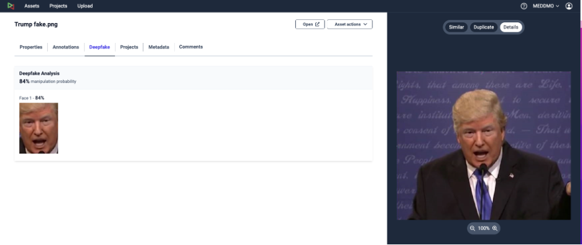Expand the Asset actions dropdown
The image size is (582, 245).
click(349, 24)
